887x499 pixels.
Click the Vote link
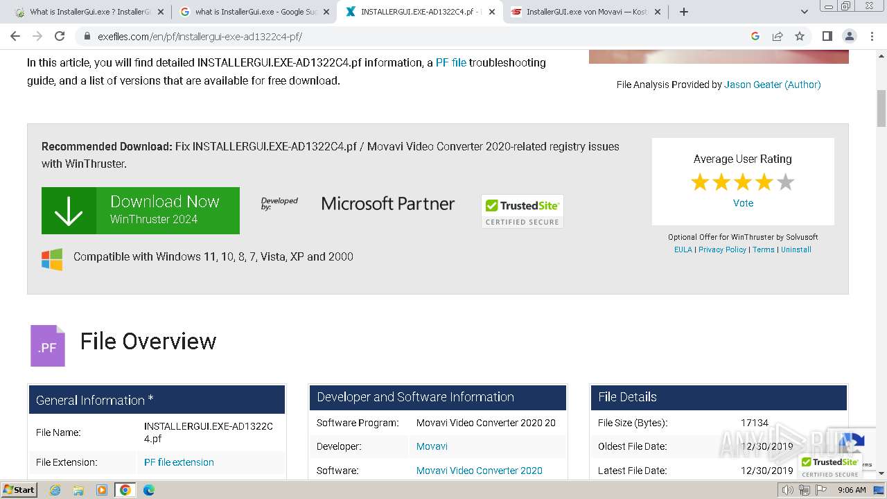click(743, 203)
